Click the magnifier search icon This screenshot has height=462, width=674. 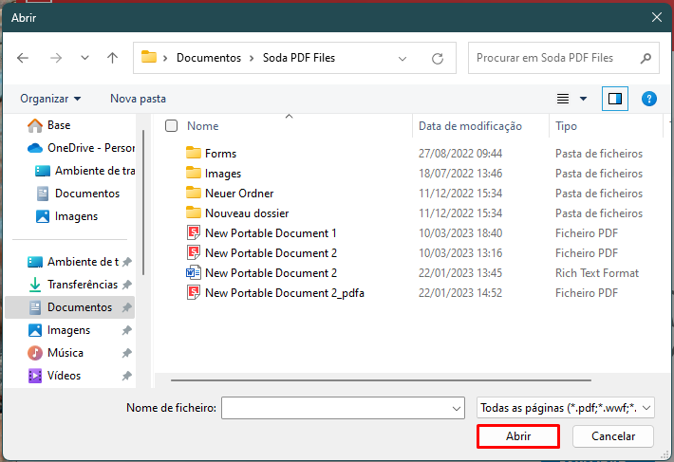click(646, 58)
